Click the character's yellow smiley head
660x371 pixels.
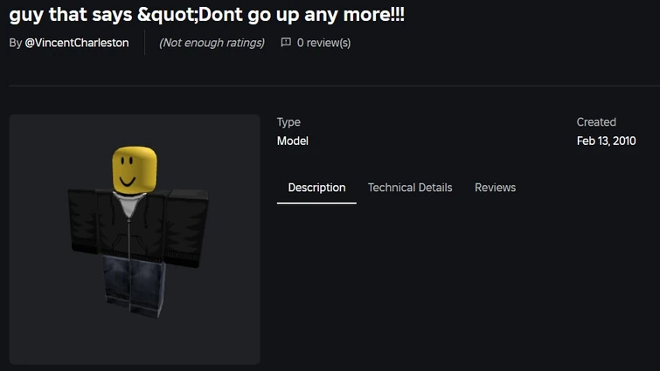point(135,169)
